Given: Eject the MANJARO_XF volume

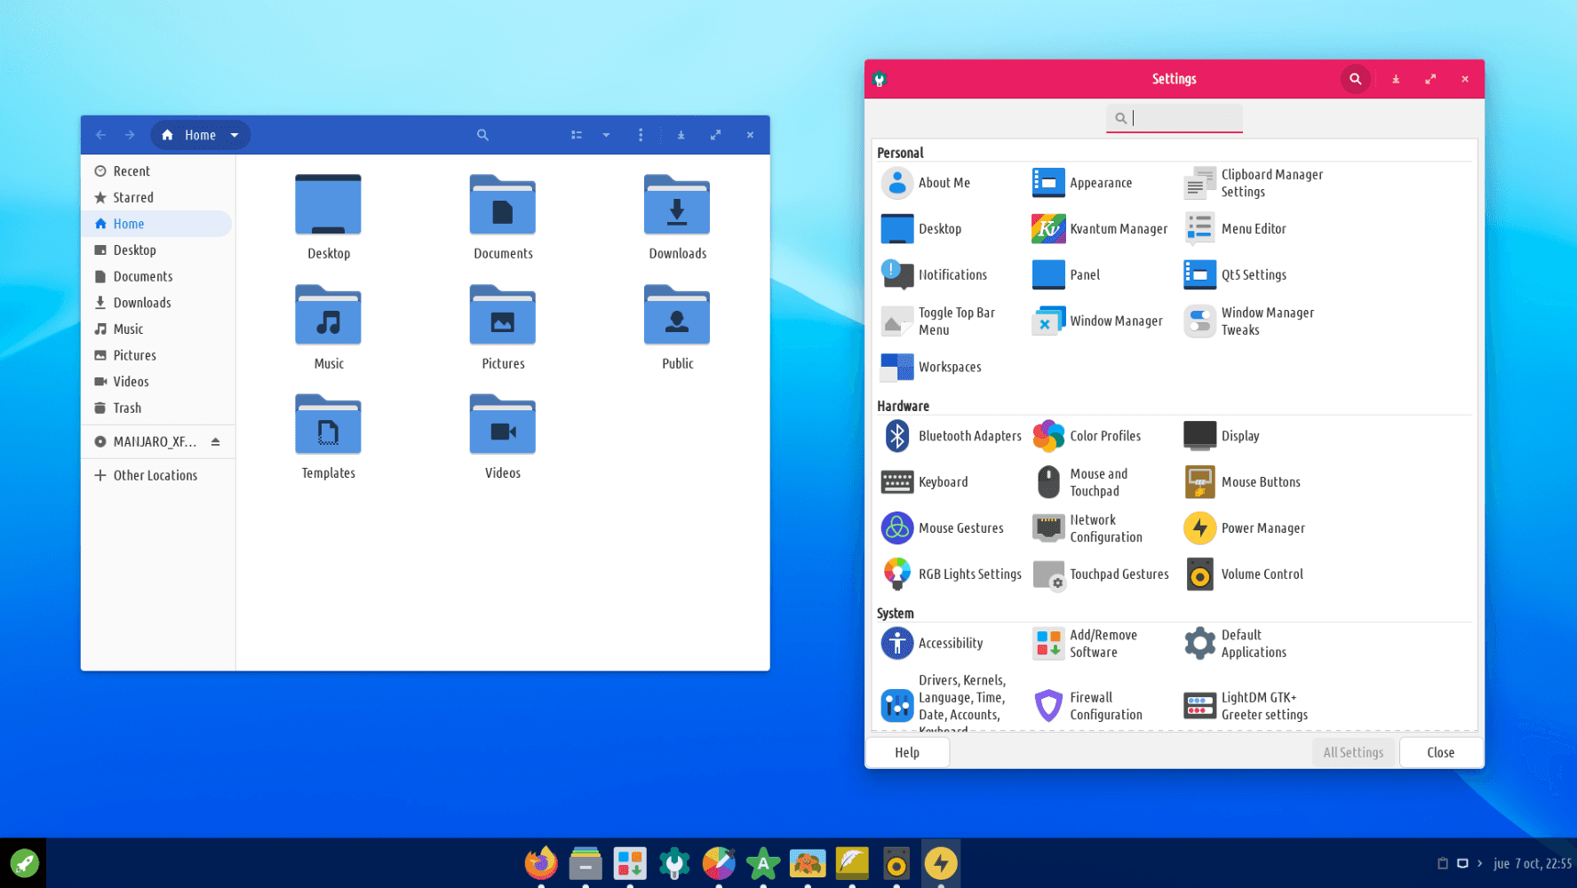Looking at the screenshot, I should [215, 441].
